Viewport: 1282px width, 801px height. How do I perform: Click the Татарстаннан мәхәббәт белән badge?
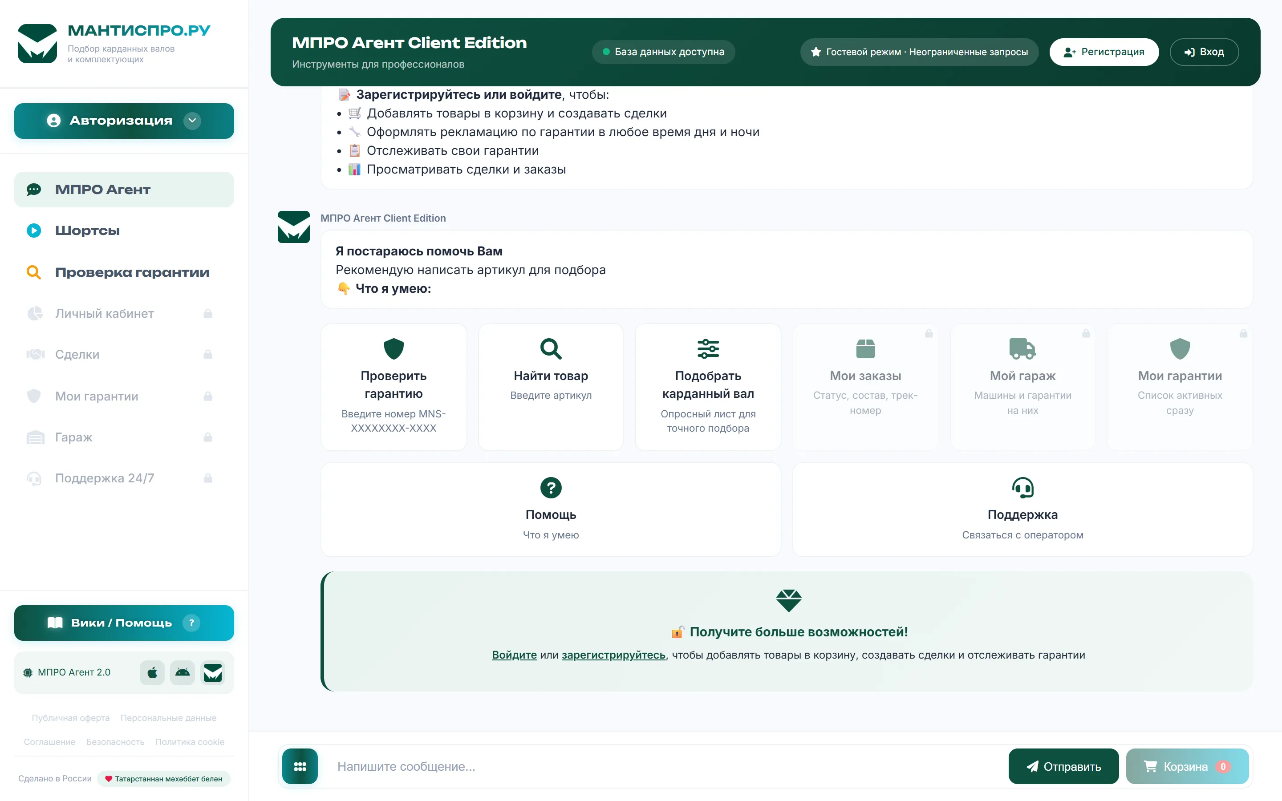164,778
